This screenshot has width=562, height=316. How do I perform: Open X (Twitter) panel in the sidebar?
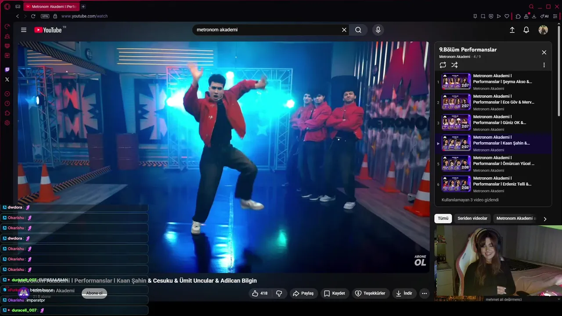pos(7,79)
